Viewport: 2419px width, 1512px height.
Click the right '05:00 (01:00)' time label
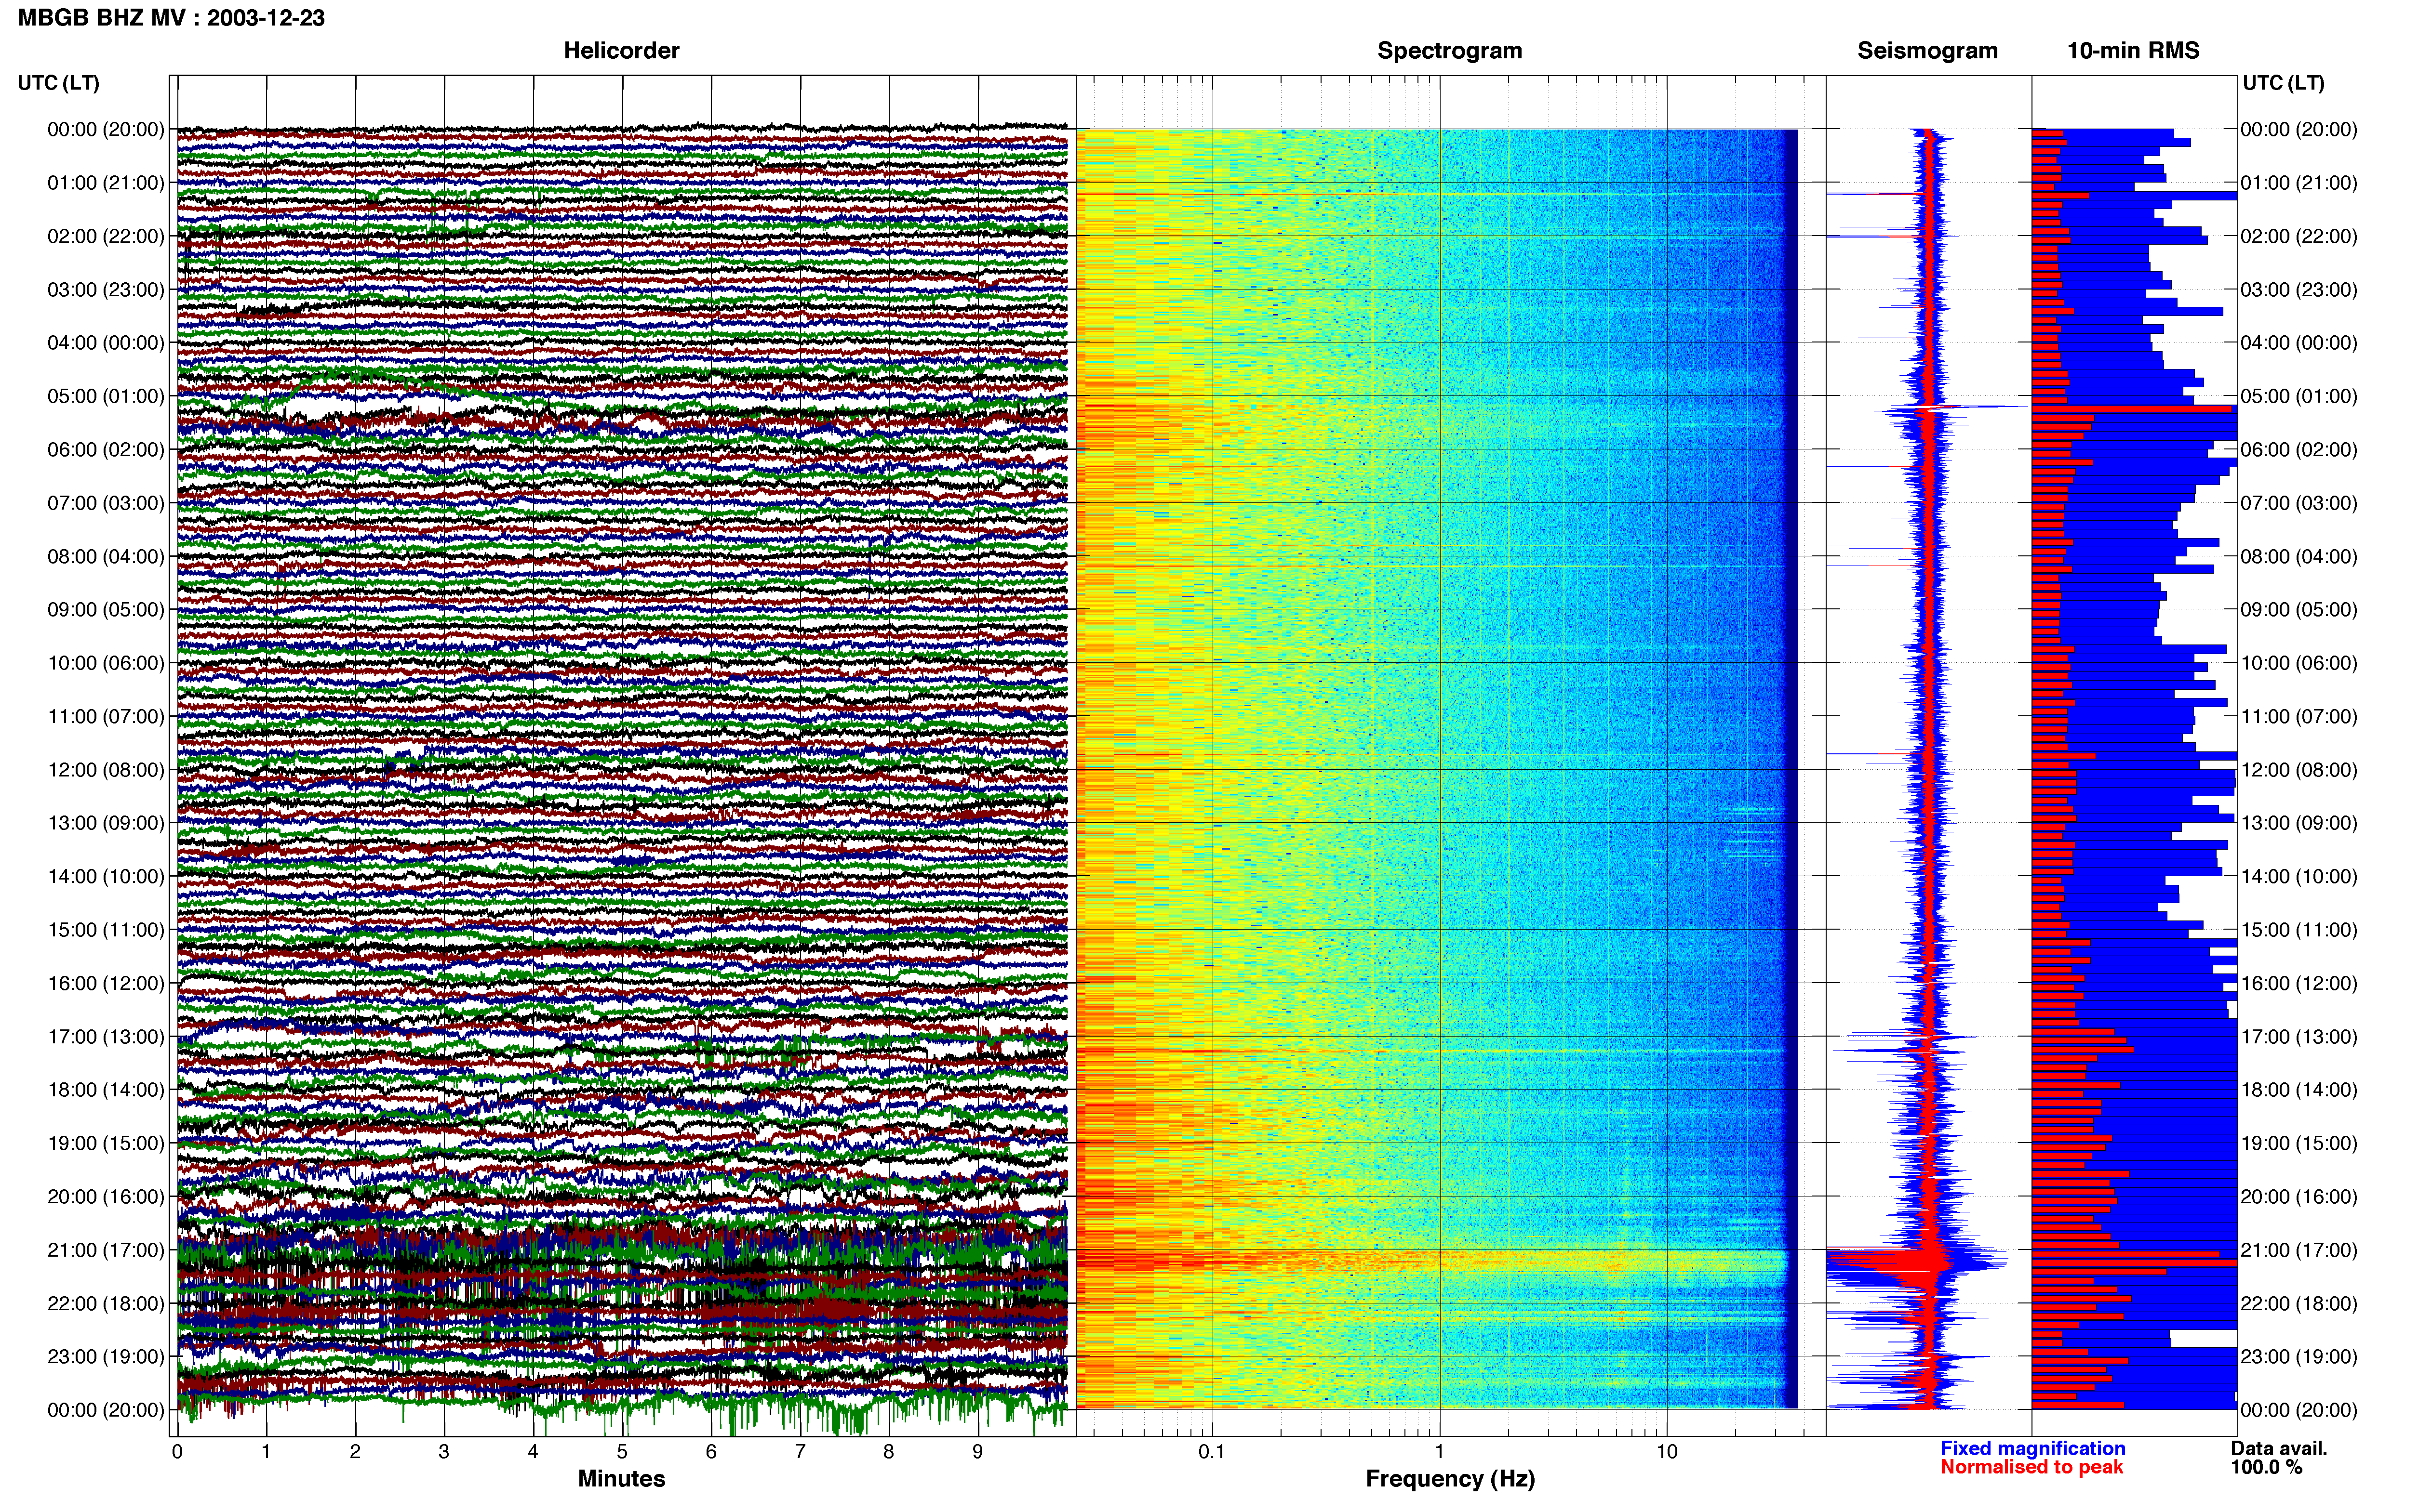2299,396
